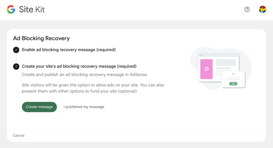Click the Site visitors description paragraph
Viewport: 273px width, 148px height.
[93, 88]
